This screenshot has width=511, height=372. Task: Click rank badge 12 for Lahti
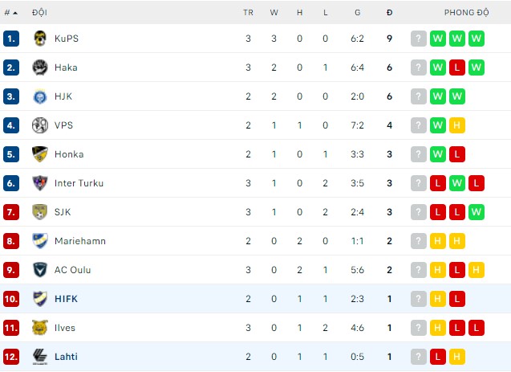tap(11, 357)
